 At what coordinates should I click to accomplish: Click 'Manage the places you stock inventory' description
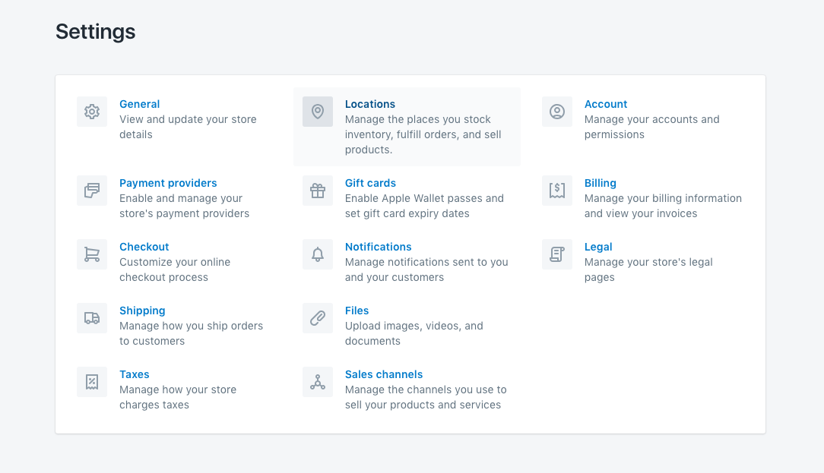(x=423, y=134)
